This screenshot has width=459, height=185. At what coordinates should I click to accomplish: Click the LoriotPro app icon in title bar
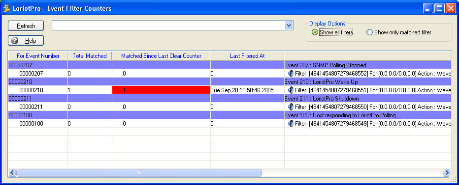pyautogui.click(x=6, y=8)
